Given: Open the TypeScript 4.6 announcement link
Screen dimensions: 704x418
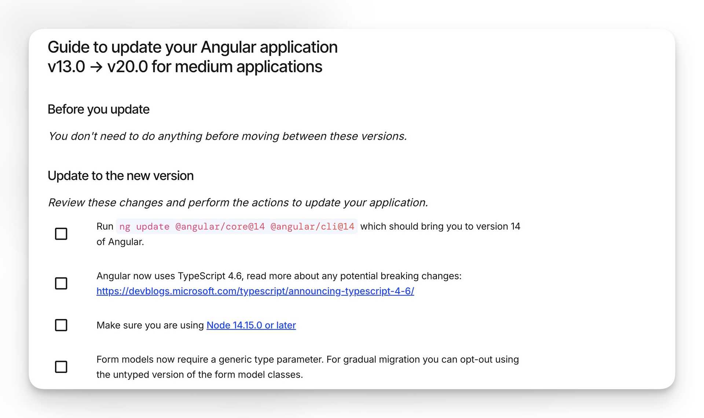Looking at the screenshot, I should tap(255, 291).
